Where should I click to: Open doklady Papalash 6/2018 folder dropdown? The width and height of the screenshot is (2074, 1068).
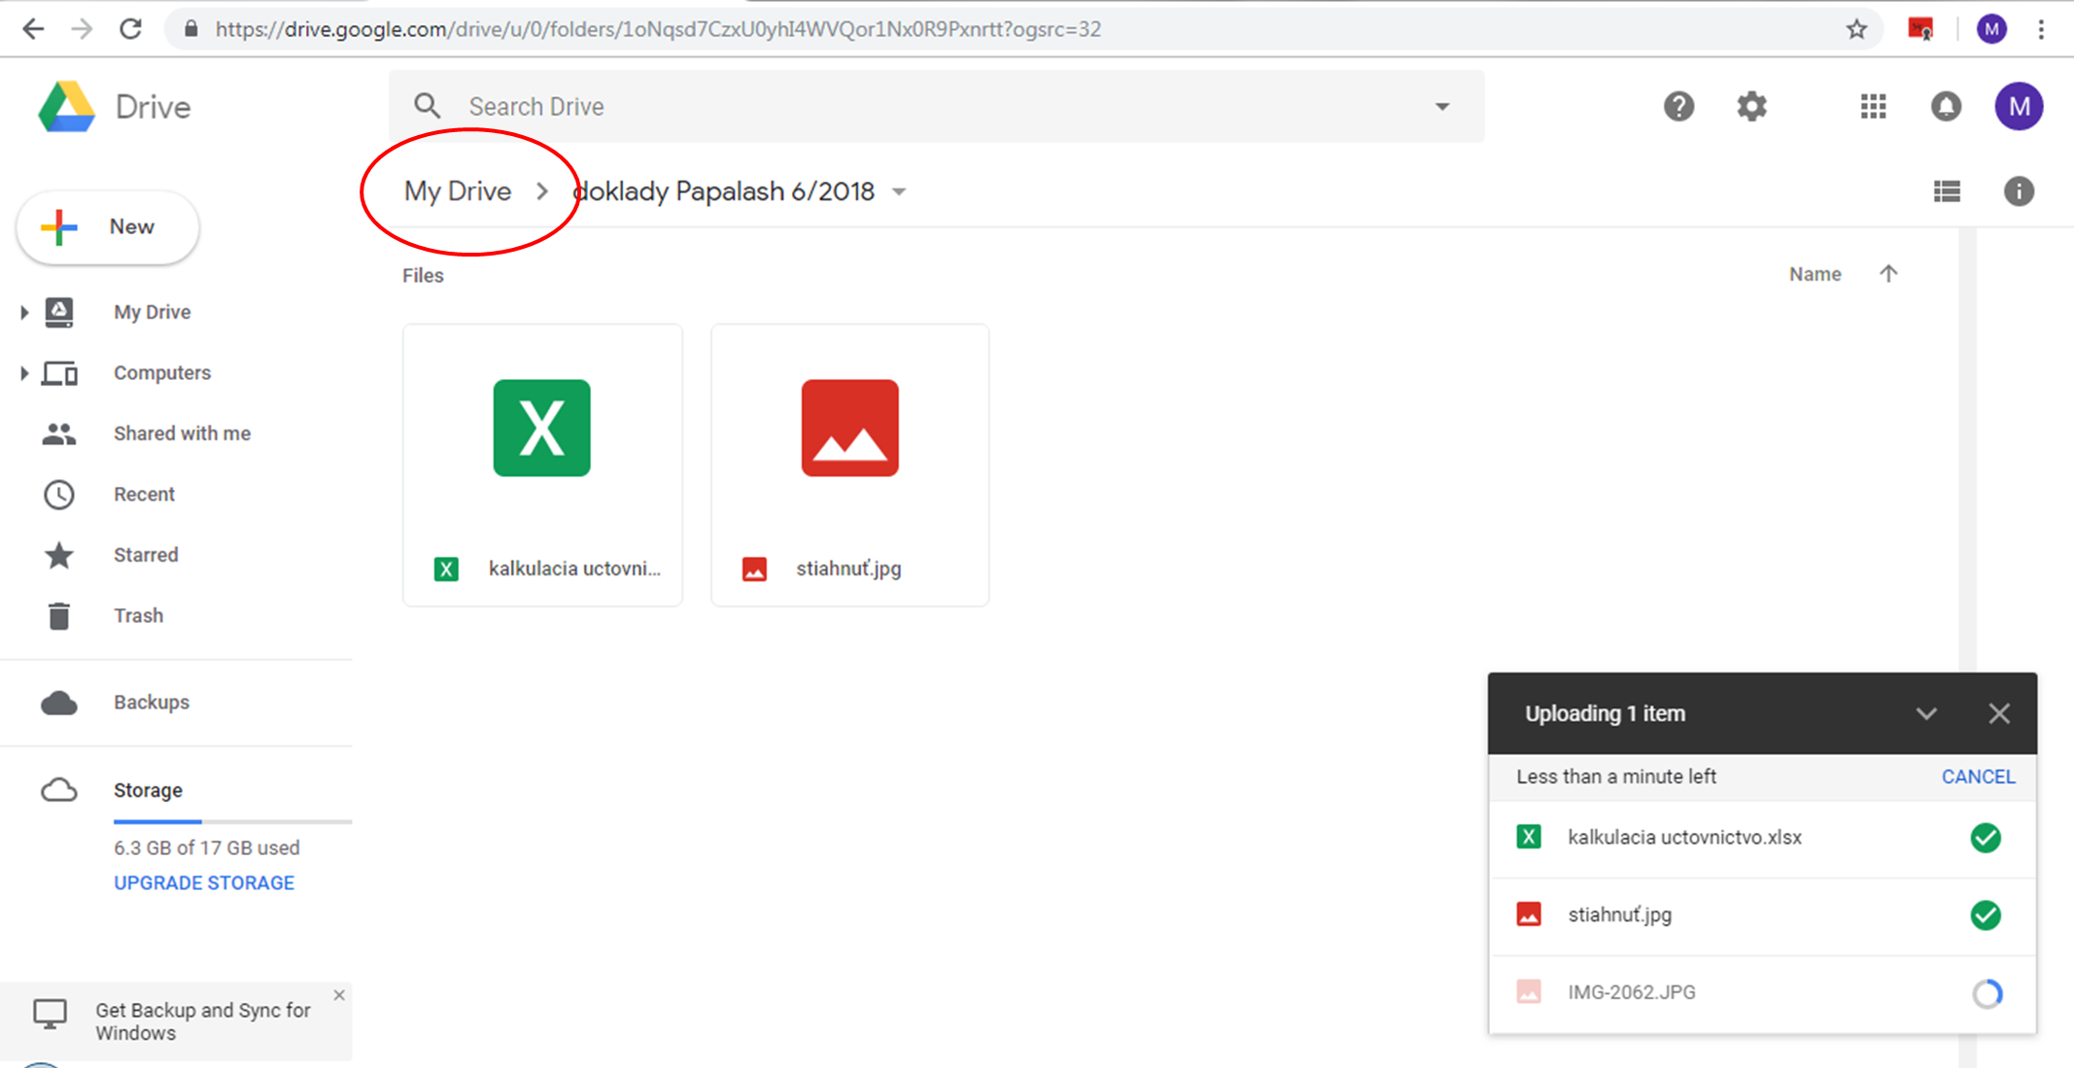pyautogui.click(x=899, y=191)
